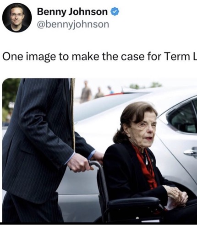
Task: Click the black wheelchair armrest pad
Action: [134, 203]
